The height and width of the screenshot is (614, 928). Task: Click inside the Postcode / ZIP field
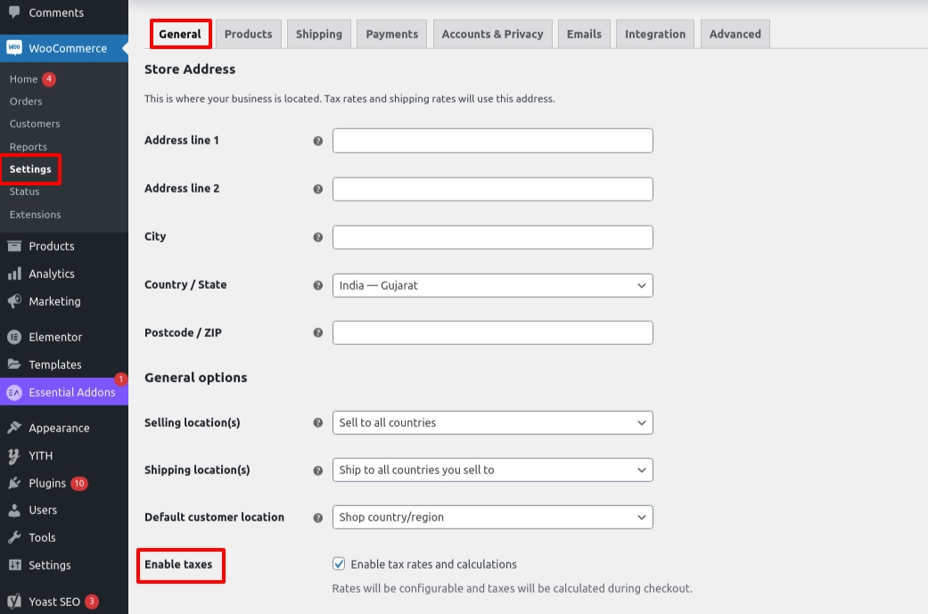click(x=492, y=332)
